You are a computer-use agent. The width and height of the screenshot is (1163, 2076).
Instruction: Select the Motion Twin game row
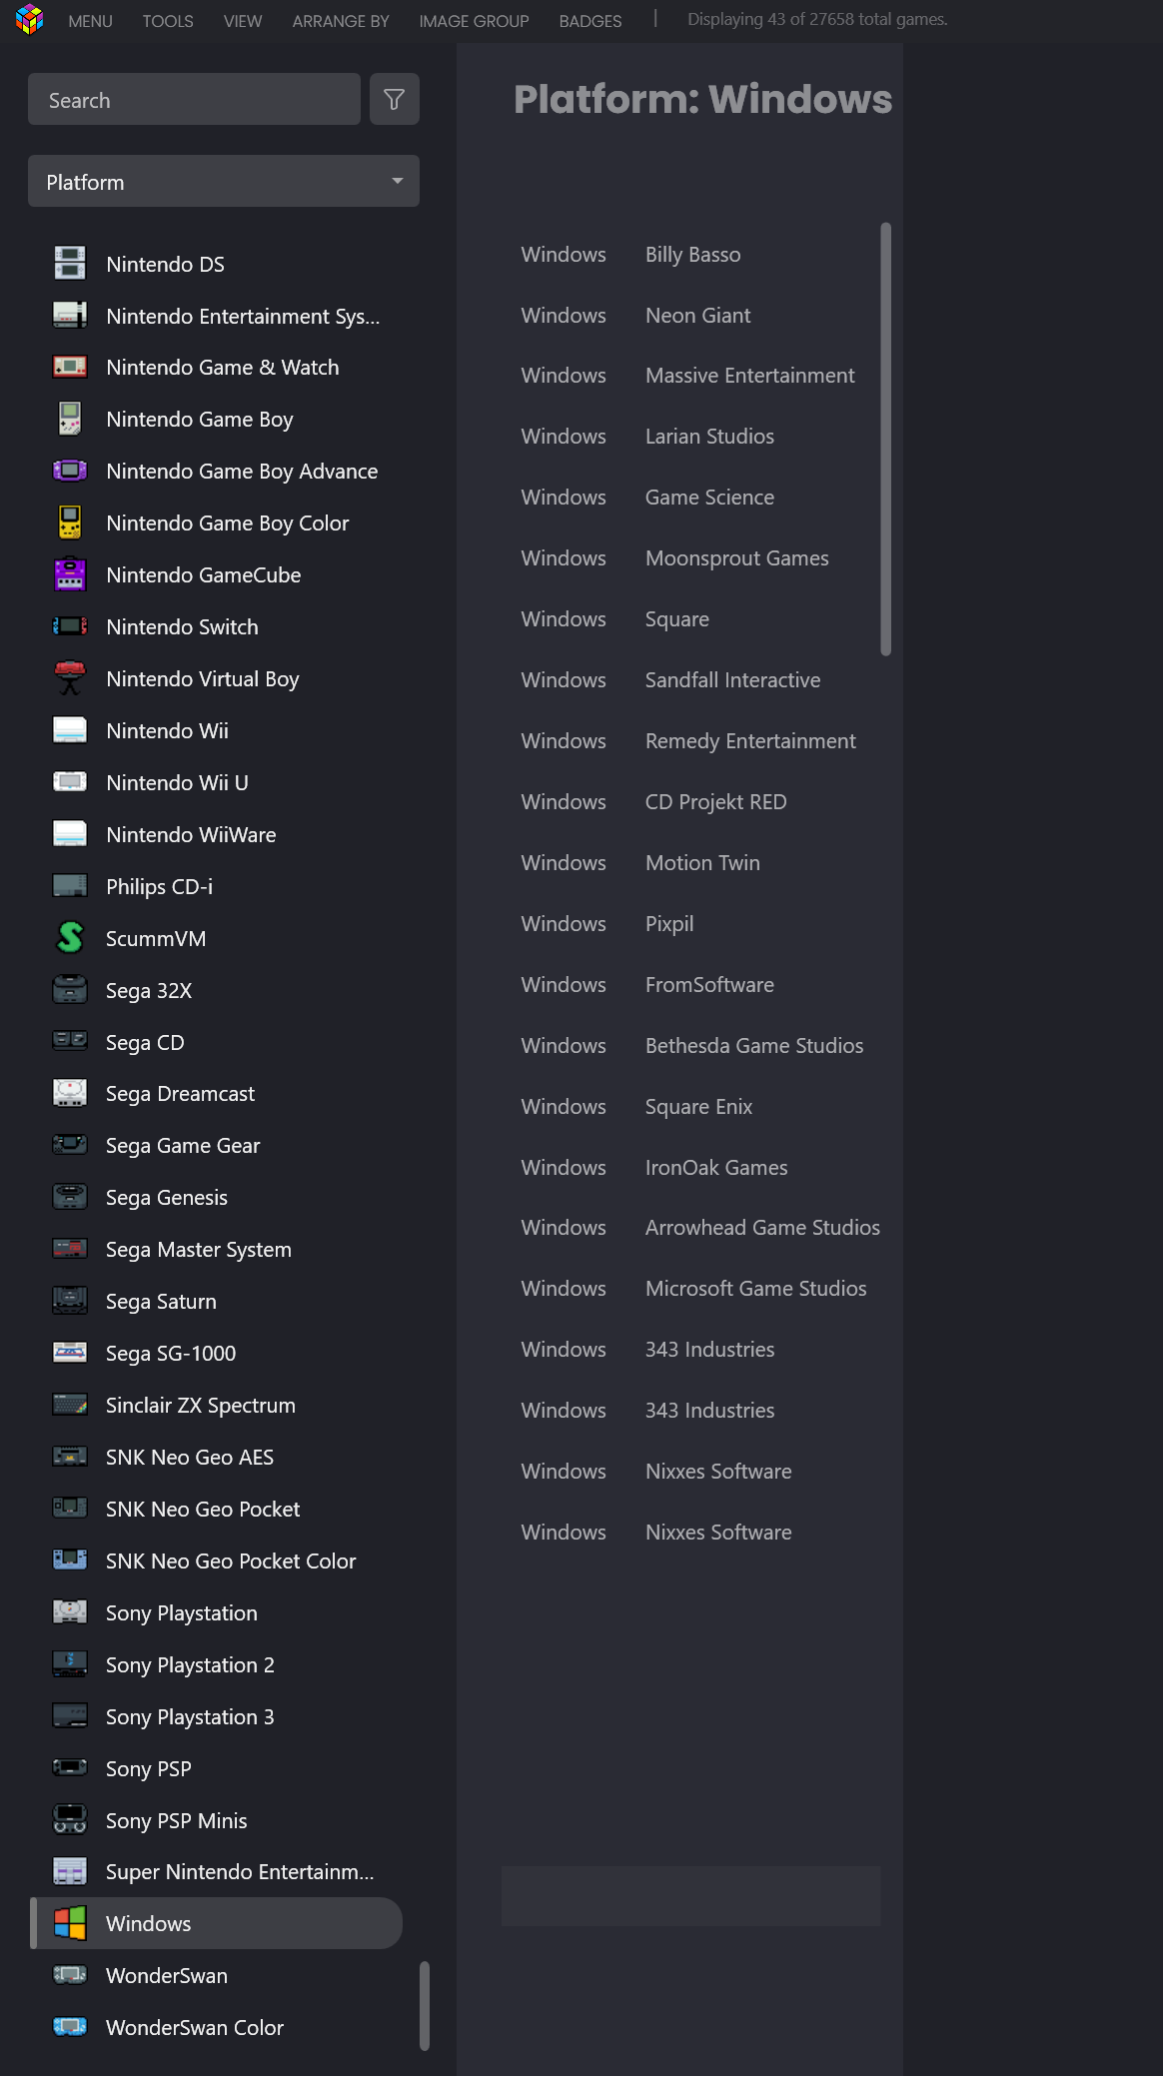tap(690, 863)
